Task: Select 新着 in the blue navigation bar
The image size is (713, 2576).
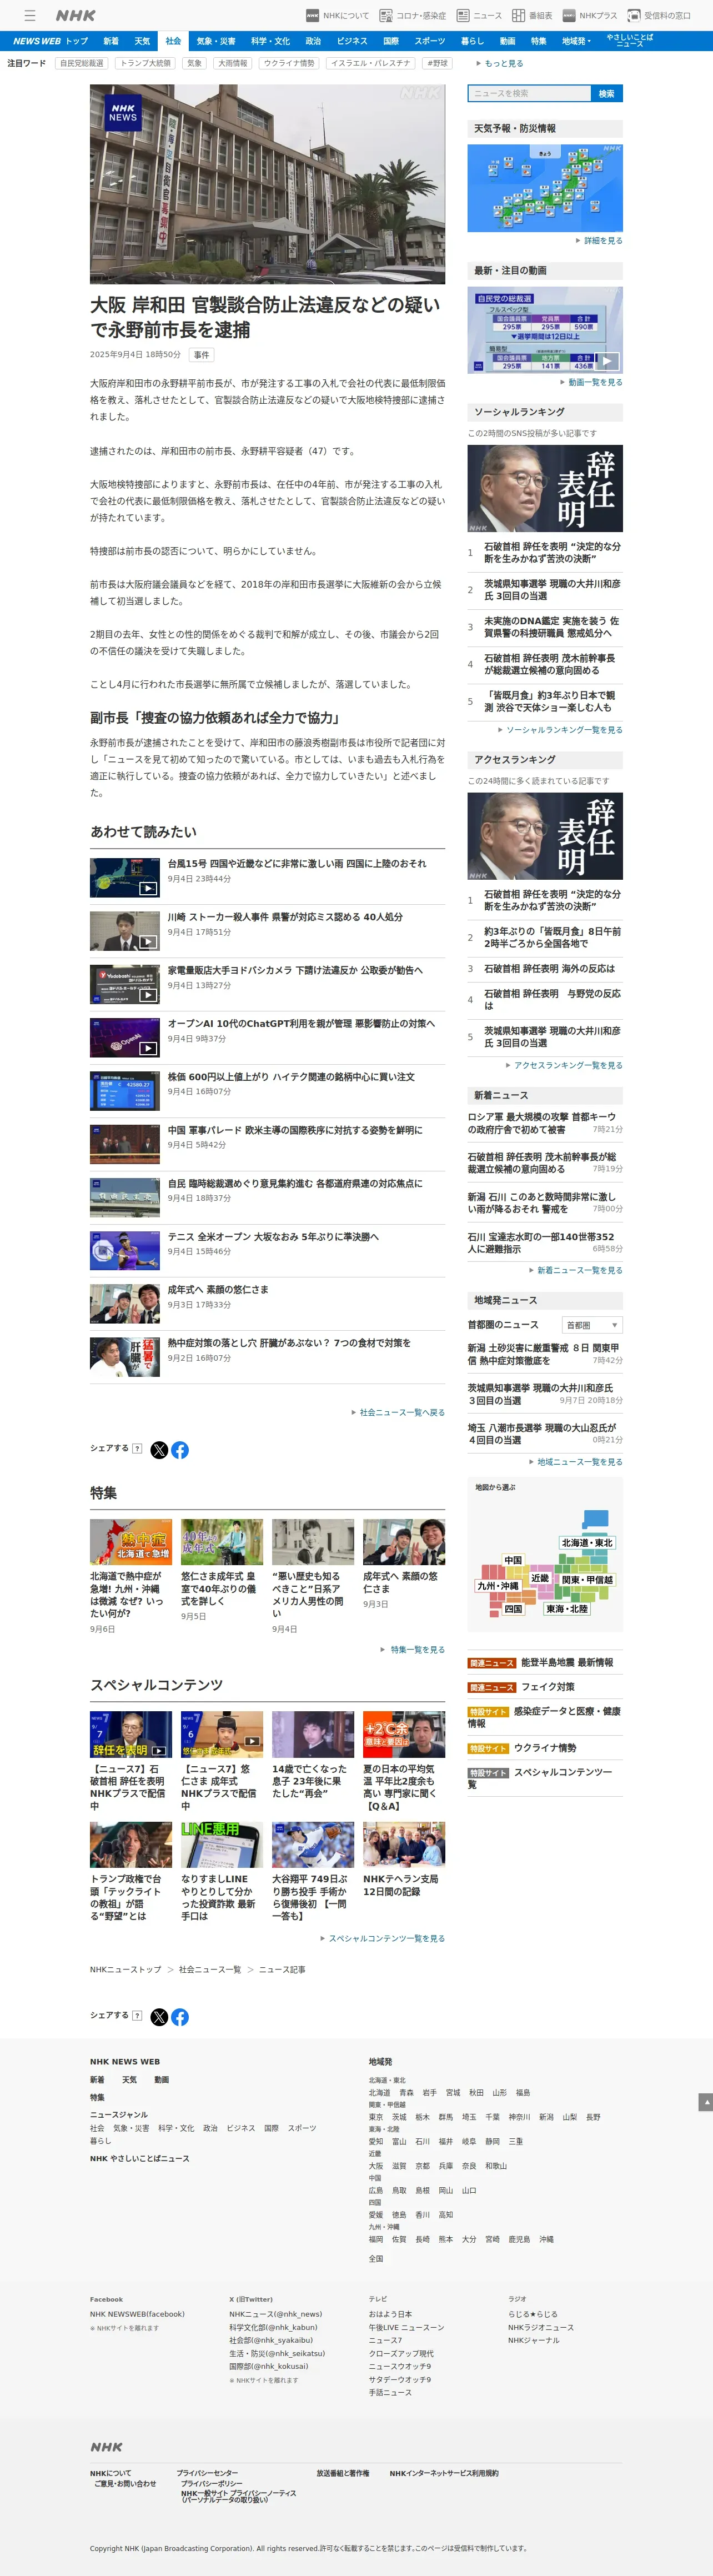Action: [111, 41]
